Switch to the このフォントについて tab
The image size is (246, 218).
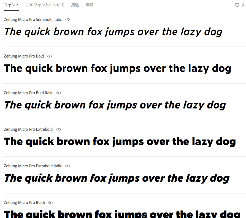[45, 5]
